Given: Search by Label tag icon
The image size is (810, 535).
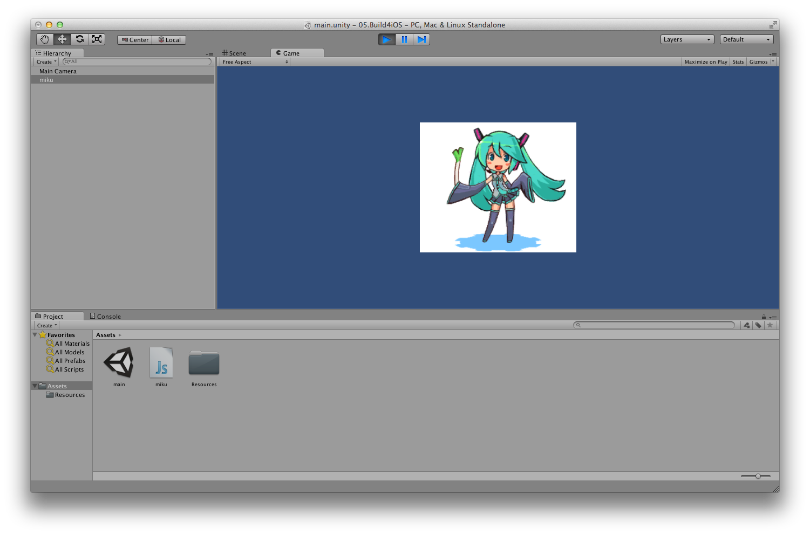Looking at the screenshot, I should [x=758, y=325].
